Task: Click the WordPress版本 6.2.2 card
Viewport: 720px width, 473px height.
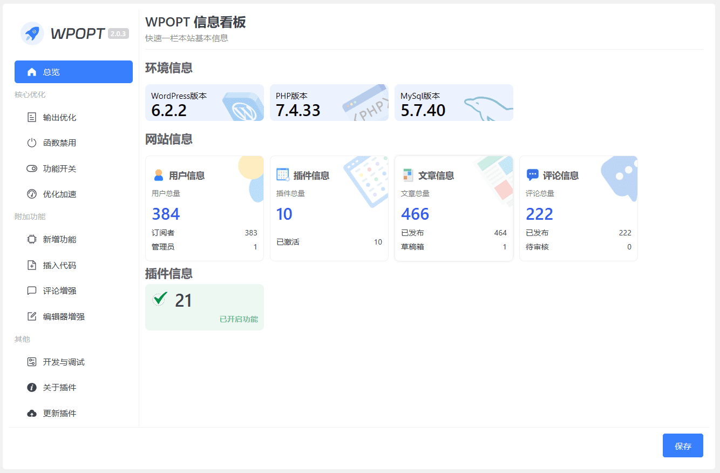Action: (205, 103)
